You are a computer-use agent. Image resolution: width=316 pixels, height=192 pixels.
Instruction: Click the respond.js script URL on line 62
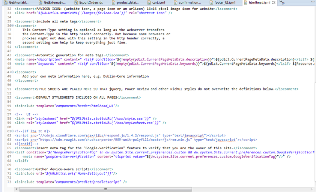(99, 135)
